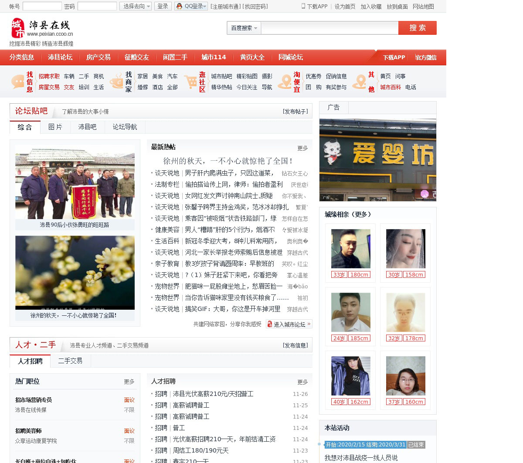523x463 pixels.
Task: Focus the main search text box
Action: tap(329, 28)
